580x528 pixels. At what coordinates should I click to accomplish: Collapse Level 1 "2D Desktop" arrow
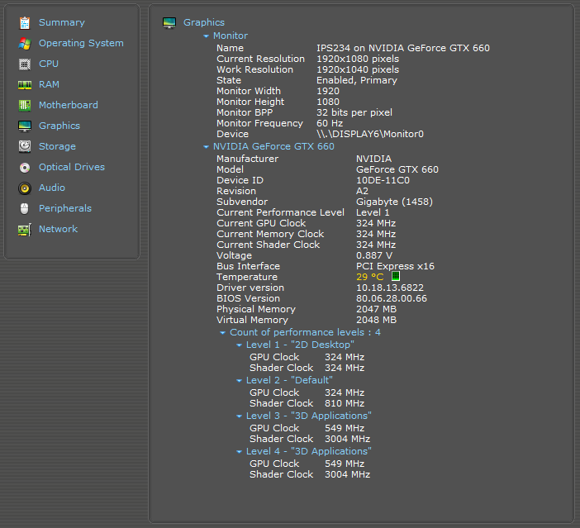coord(239,345)
